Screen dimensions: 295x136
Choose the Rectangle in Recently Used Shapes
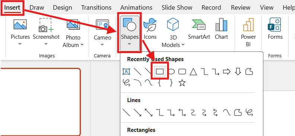pyautogui.click(x=160, y=72)
